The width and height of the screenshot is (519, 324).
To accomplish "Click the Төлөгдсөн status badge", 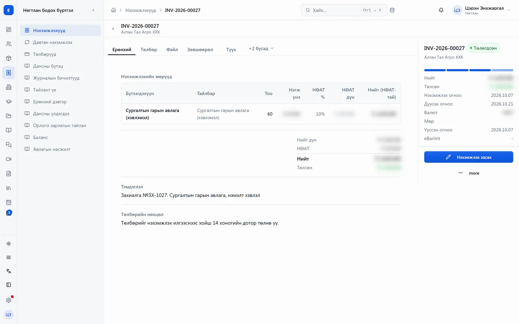I will pos(483,48).
